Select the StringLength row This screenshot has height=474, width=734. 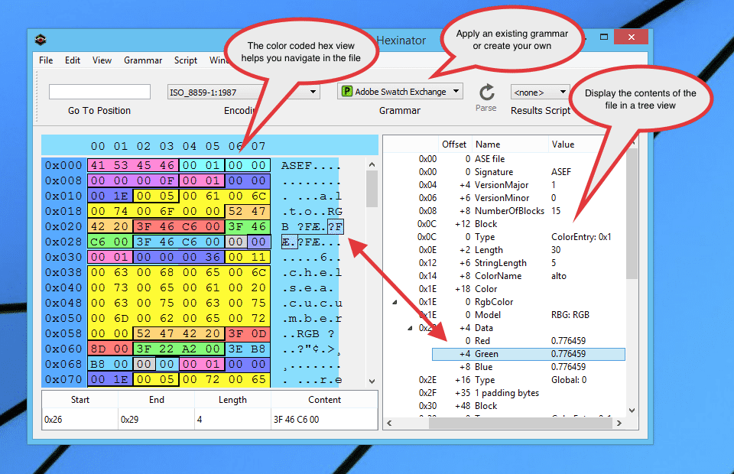coord(505,263)
